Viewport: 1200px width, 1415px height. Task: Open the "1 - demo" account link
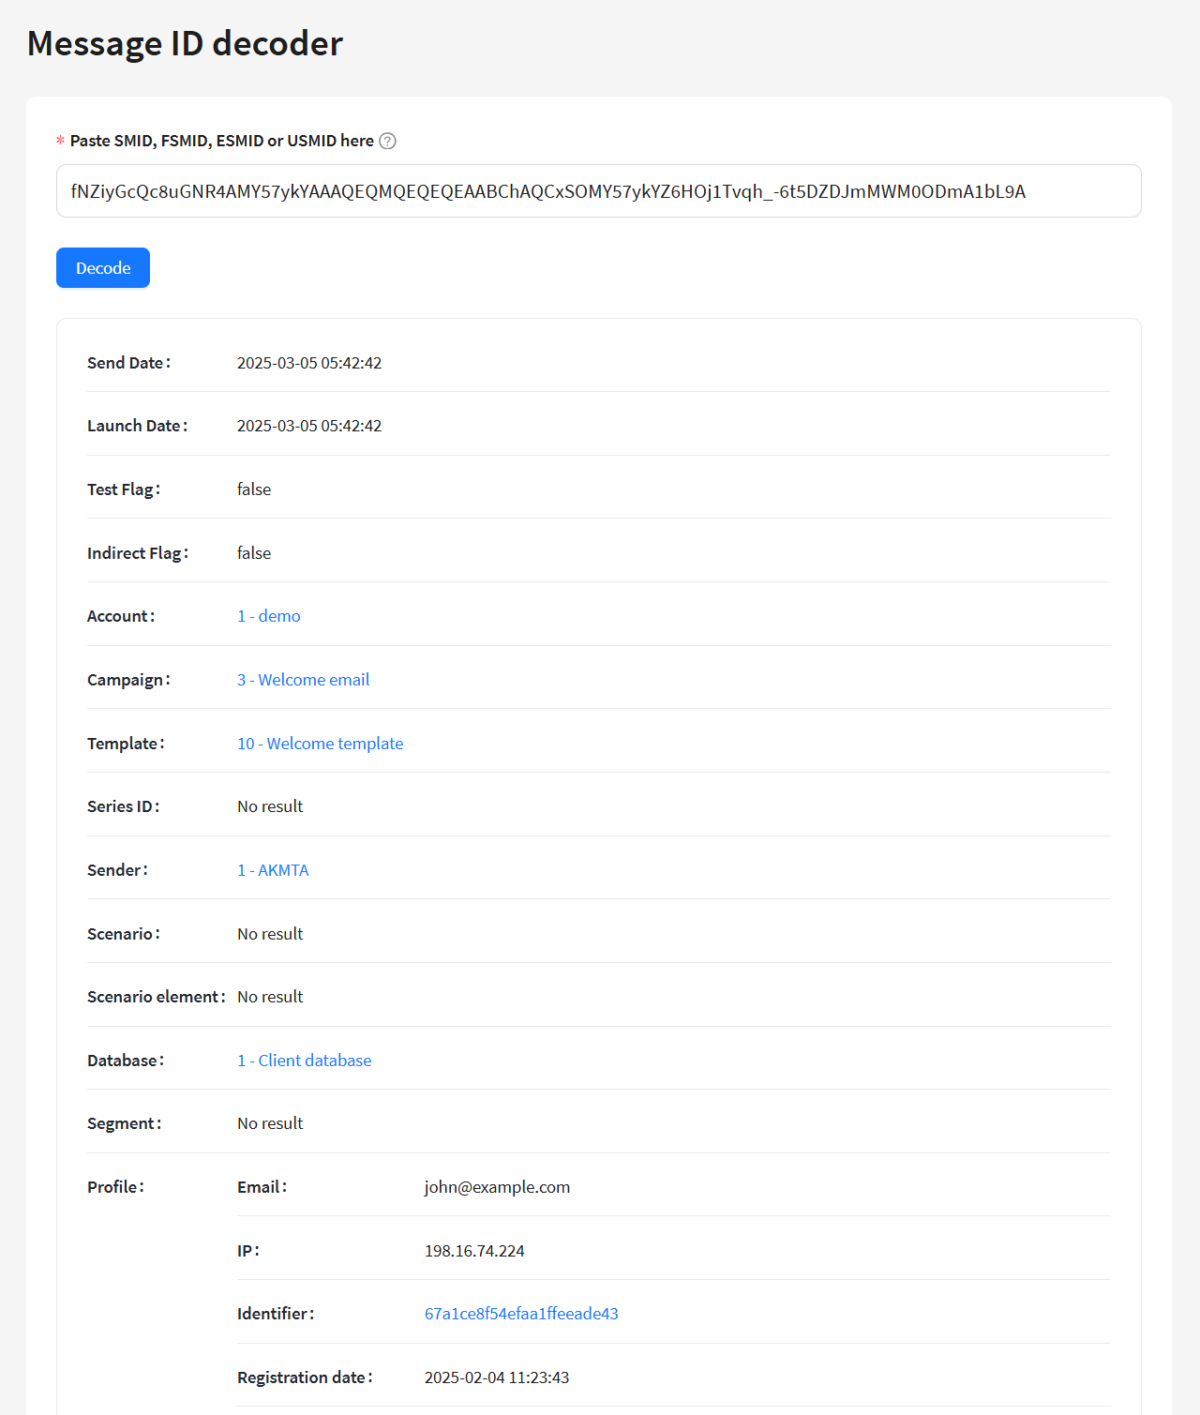268,616
